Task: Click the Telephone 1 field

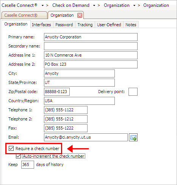Action: click(x=66, y=110)
